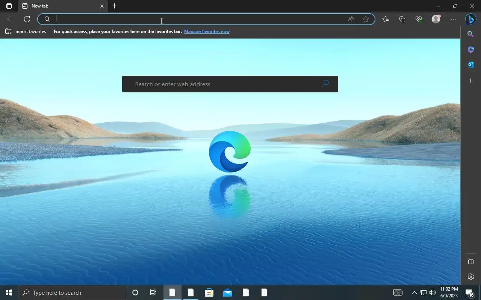This screenshot has width=481, height=300.
Task: Open Mail app taskbar icon
Action: click(x=227, y=292)
